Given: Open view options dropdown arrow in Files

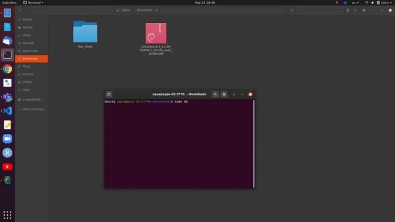Looking at the screenshot, I should tap(355, 10).
